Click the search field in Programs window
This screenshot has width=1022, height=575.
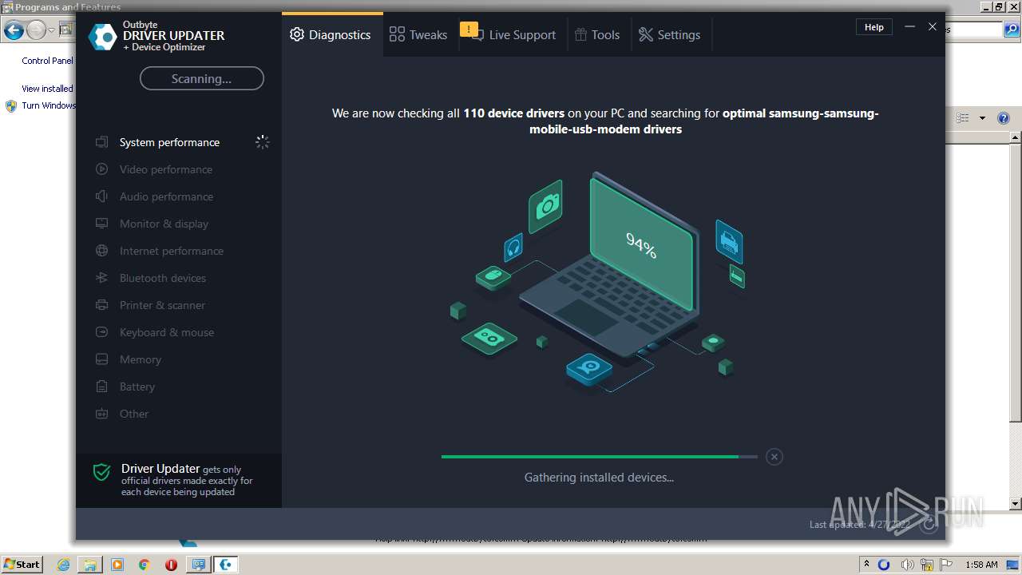[972, 30]
